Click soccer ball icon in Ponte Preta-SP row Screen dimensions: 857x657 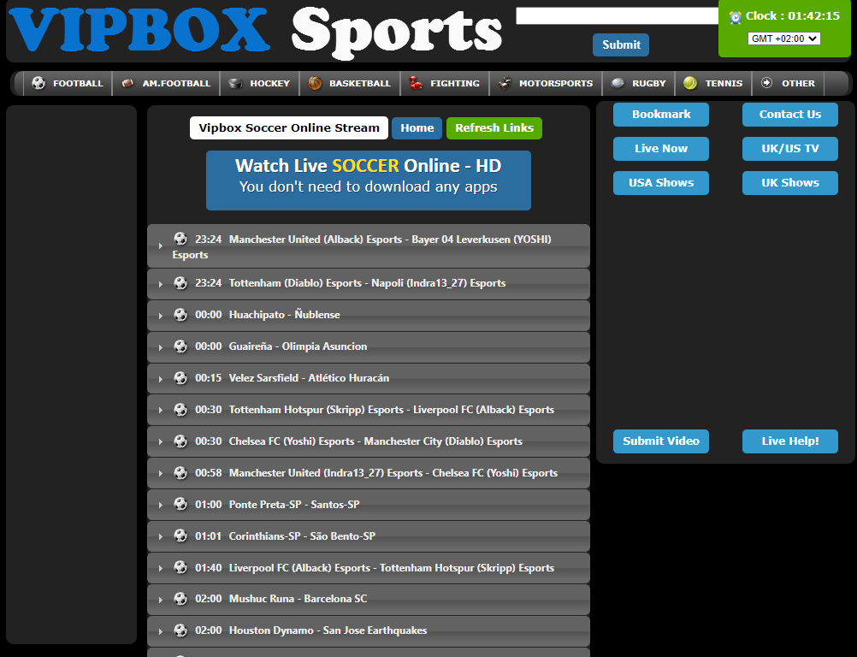[x=180, y=504]
